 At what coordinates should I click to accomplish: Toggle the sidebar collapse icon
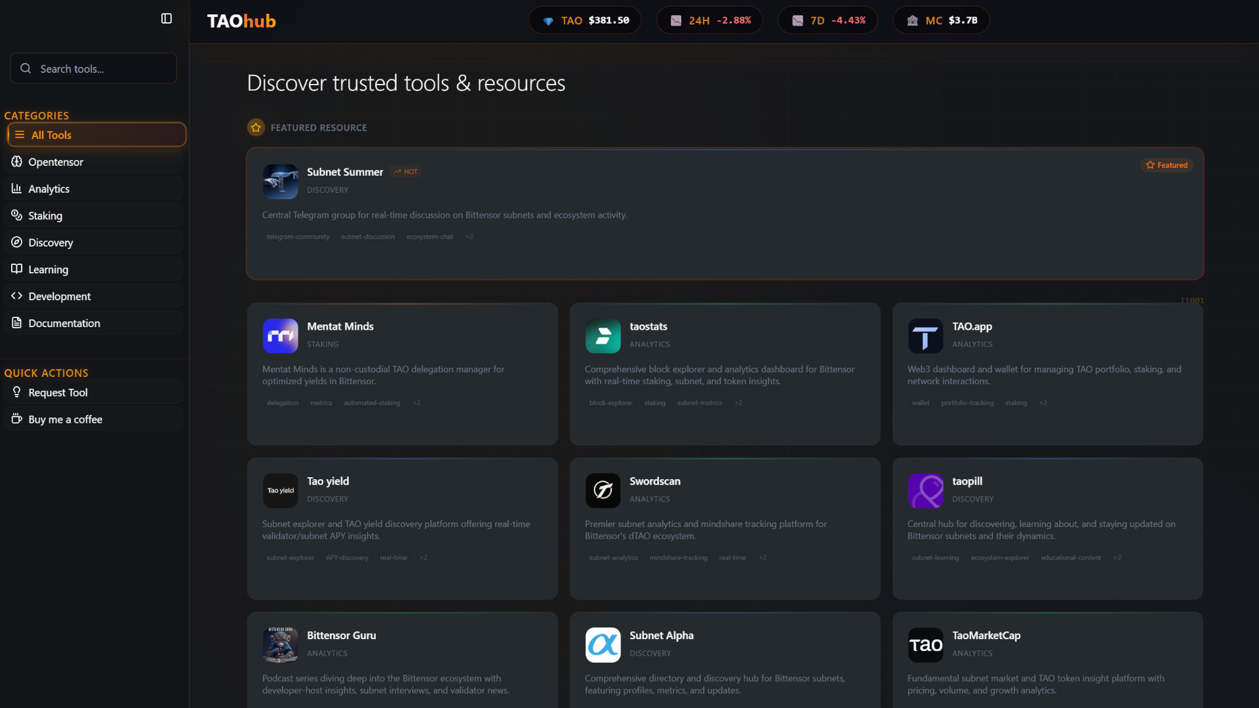(167, 18)
